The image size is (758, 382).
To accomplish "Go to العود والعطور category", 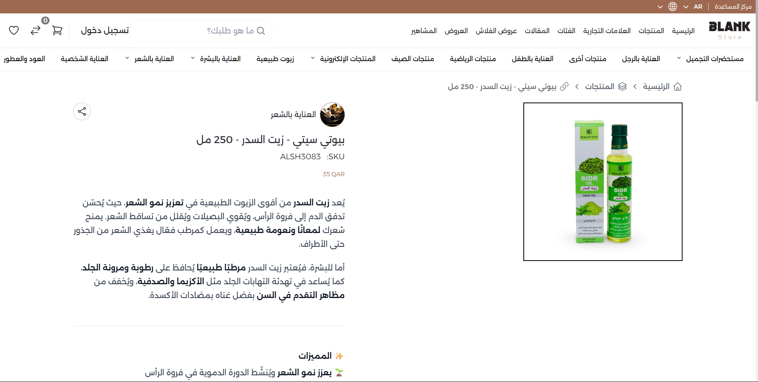I will 24,59.
